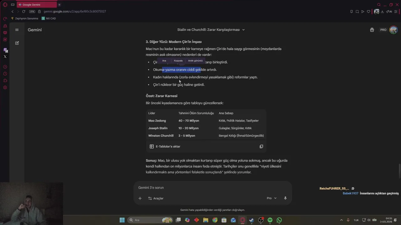Open the taskbar clock and date
This screenshot has width=401, height=225.
click(x=386, y=220)
